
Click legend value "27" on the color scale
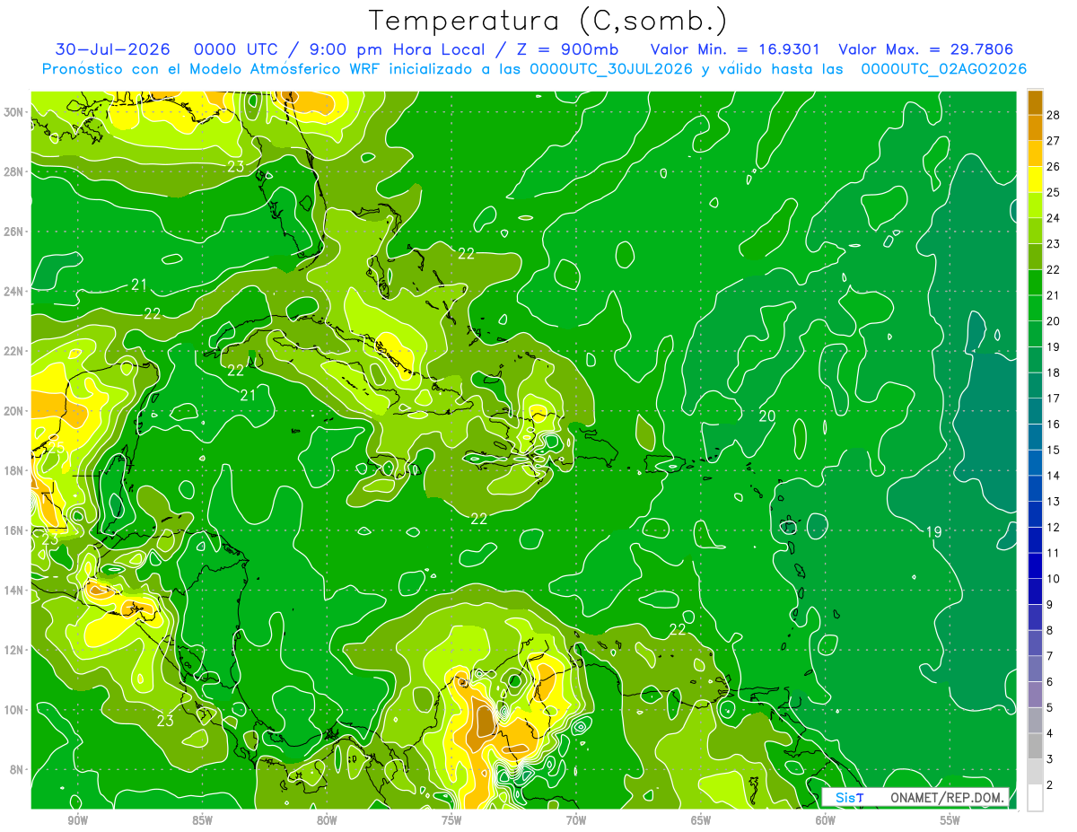[x=1054, y=140]
